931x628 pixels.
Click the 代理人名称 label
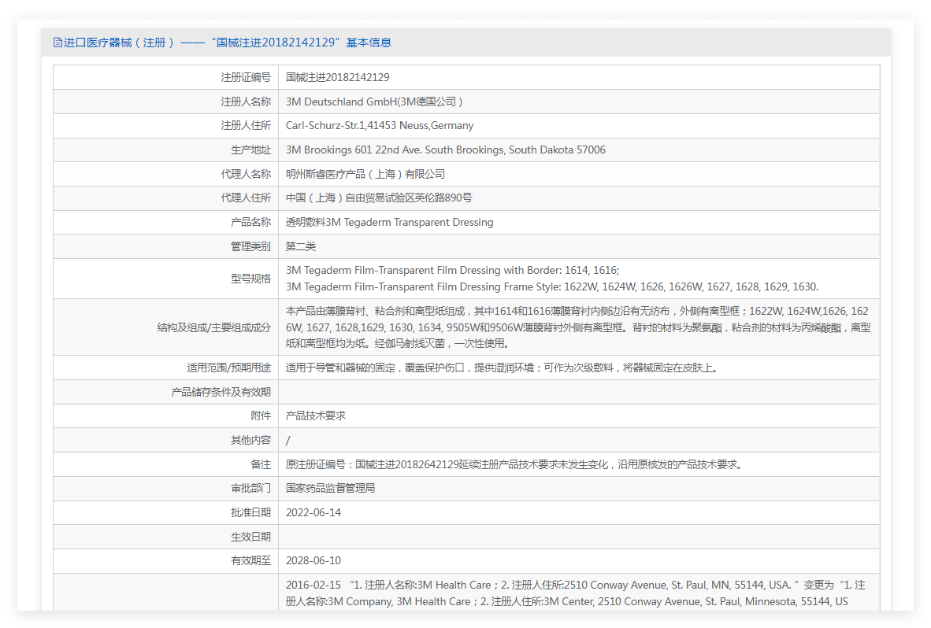(246, 175)
